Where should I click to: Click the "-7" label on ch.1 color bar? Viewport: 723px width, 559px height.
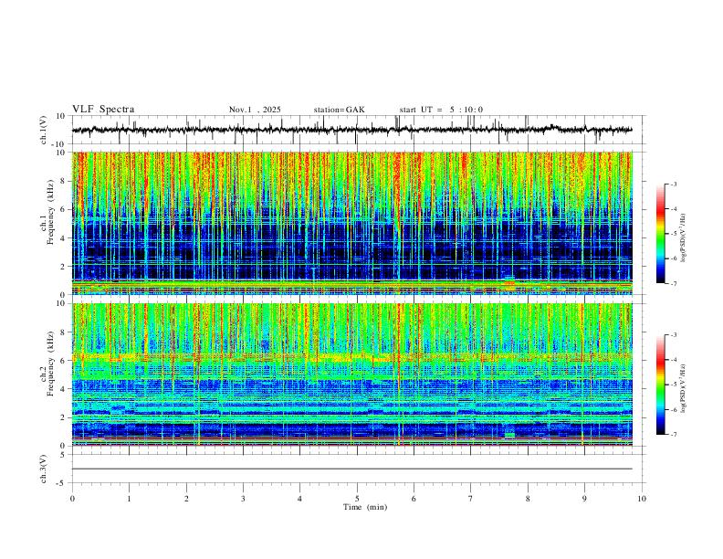(x=673, y=283)
